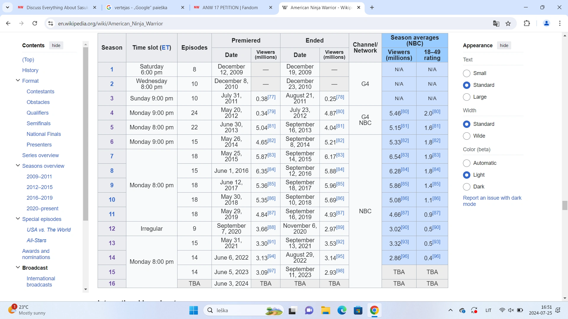Switch to the vertejas Google search tab
Screen dimensions: 568x319
tap(141, 8)
